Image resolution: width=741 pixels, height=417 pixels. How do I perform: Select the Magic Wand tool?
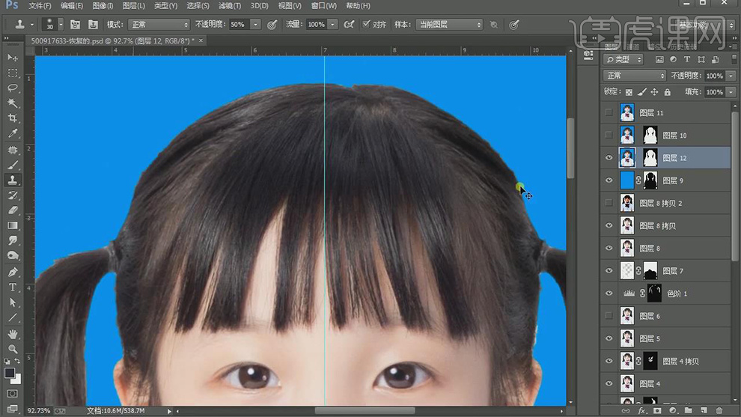point(13,103)
